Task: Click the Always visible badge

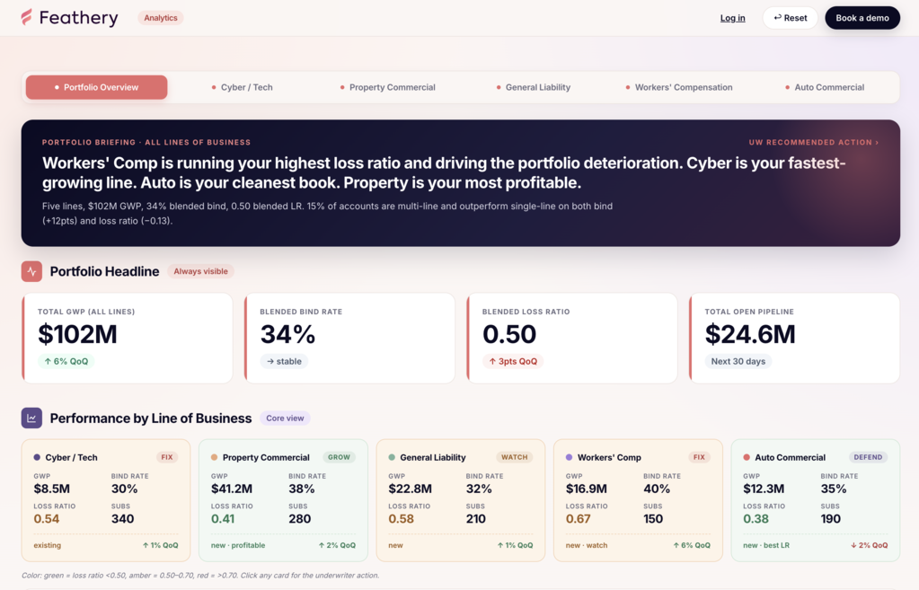Action: coord(200,271)
